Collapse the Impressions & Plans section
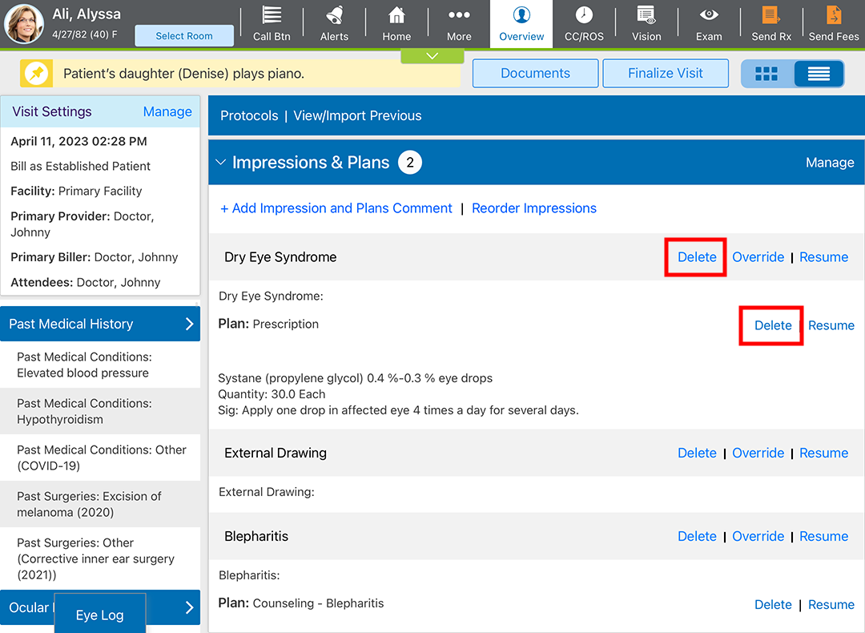Image resolution: width=865 pixels, height=633 pixels. 221,163
